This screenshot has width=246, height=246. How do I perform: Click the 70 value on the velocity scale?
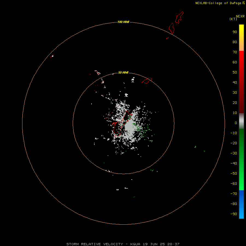tap(235, 52)
